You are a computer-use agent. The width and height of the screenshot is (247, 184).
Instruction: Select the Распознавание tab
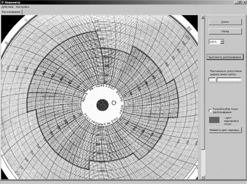[x=11, y=12]
